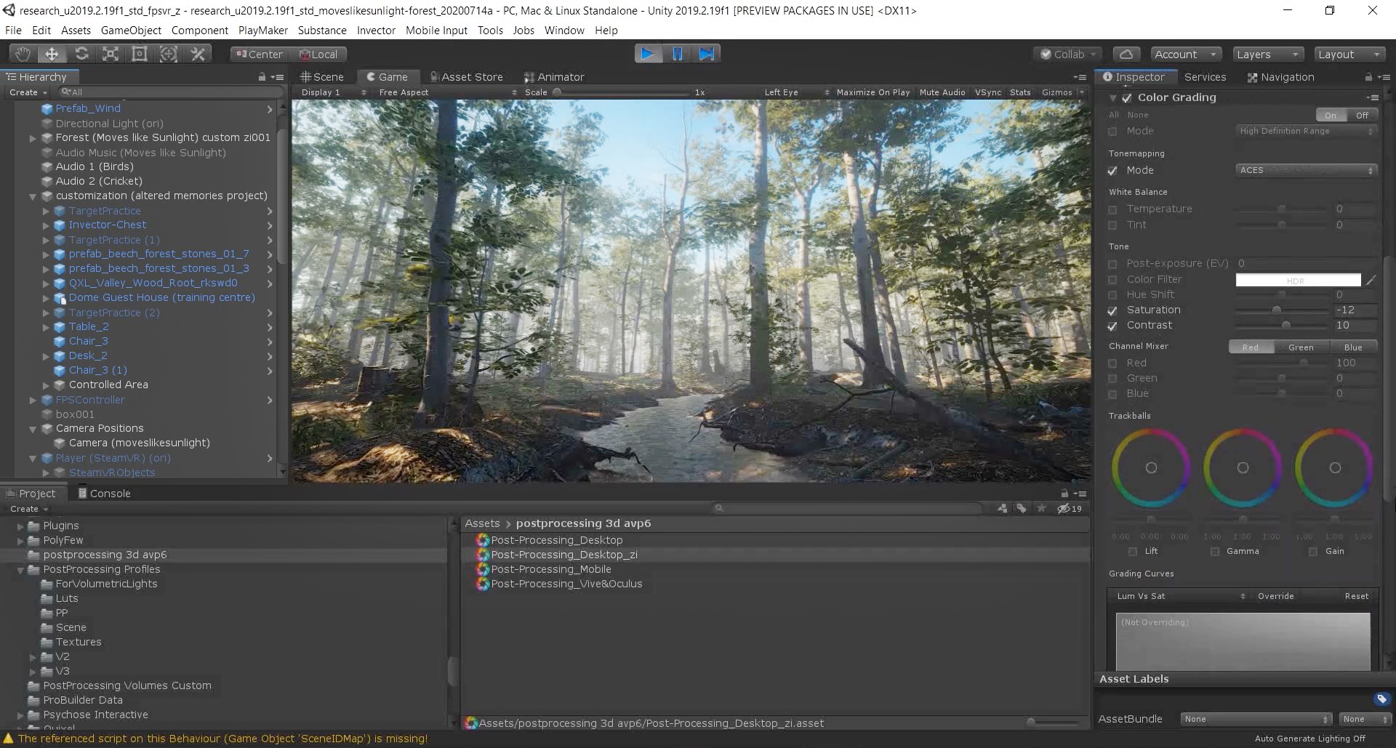
Task: Toggle the Saturation override checkbox
Action: 1112,310
